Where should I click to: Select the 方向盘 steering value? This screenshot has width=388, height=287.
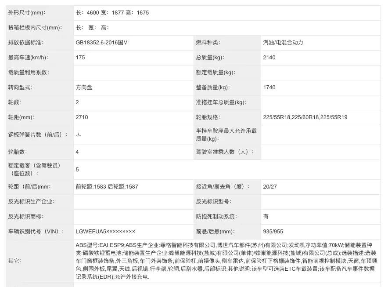click(x=84, y=87)
